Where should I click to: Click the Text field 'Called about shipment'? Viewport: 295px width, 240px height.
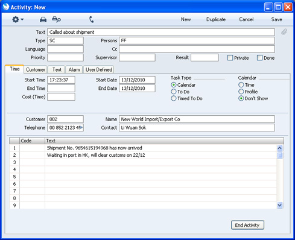(161, 32)
